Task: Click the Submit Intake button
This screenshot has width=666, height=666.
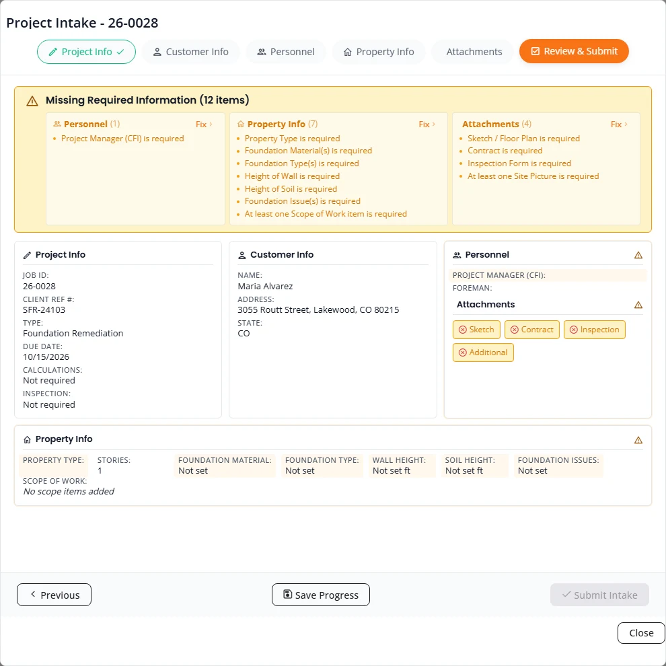Action: (x=599, y=595)
